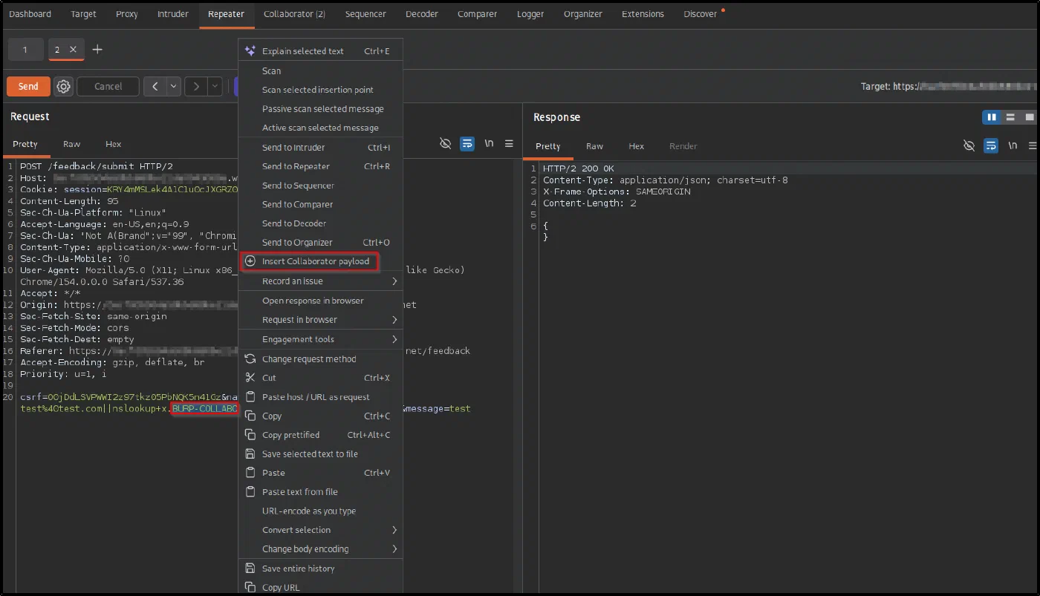Choose Change request method
Viewport: 1040px width, 596px height.
coord(320,359)
